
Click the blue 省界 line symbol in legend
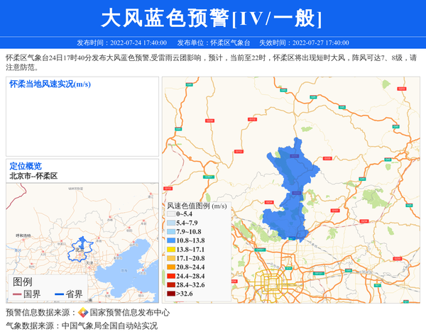click(x=59, y=294)
